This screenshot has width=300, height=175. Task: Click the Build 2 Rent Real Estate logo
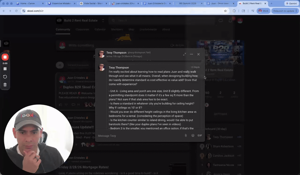[59, 20]
